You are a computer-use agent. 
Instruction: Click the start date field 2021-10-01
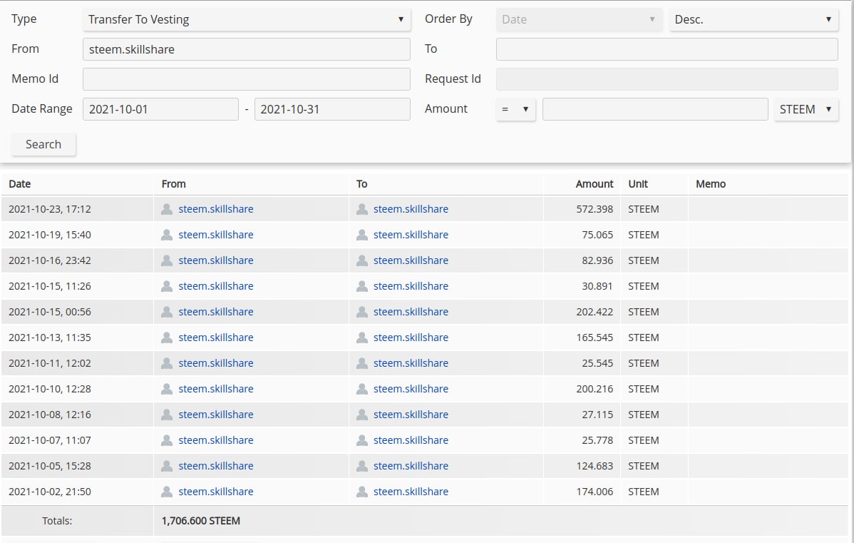160,109
